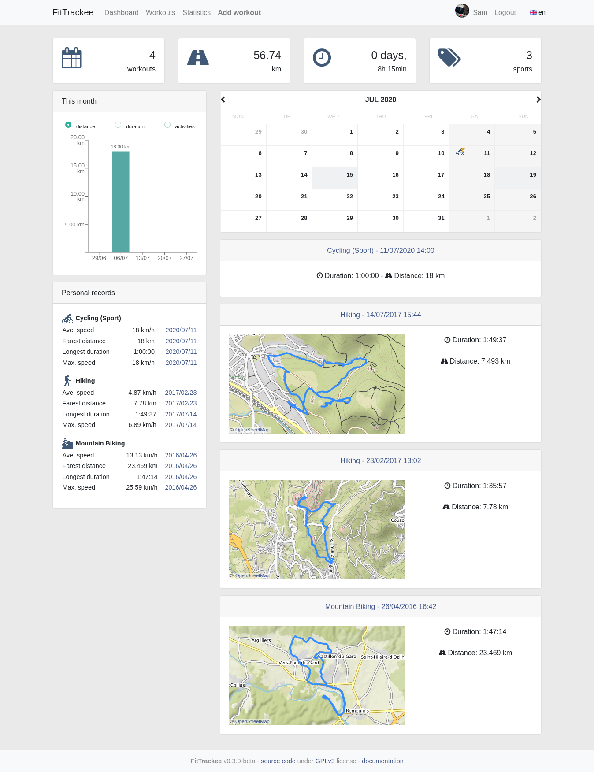Image resolution: width=594 pixels, height=772 pixels.
Task: Click clock icon beside Duration 1:00:00
Action: tap(320, 275)
